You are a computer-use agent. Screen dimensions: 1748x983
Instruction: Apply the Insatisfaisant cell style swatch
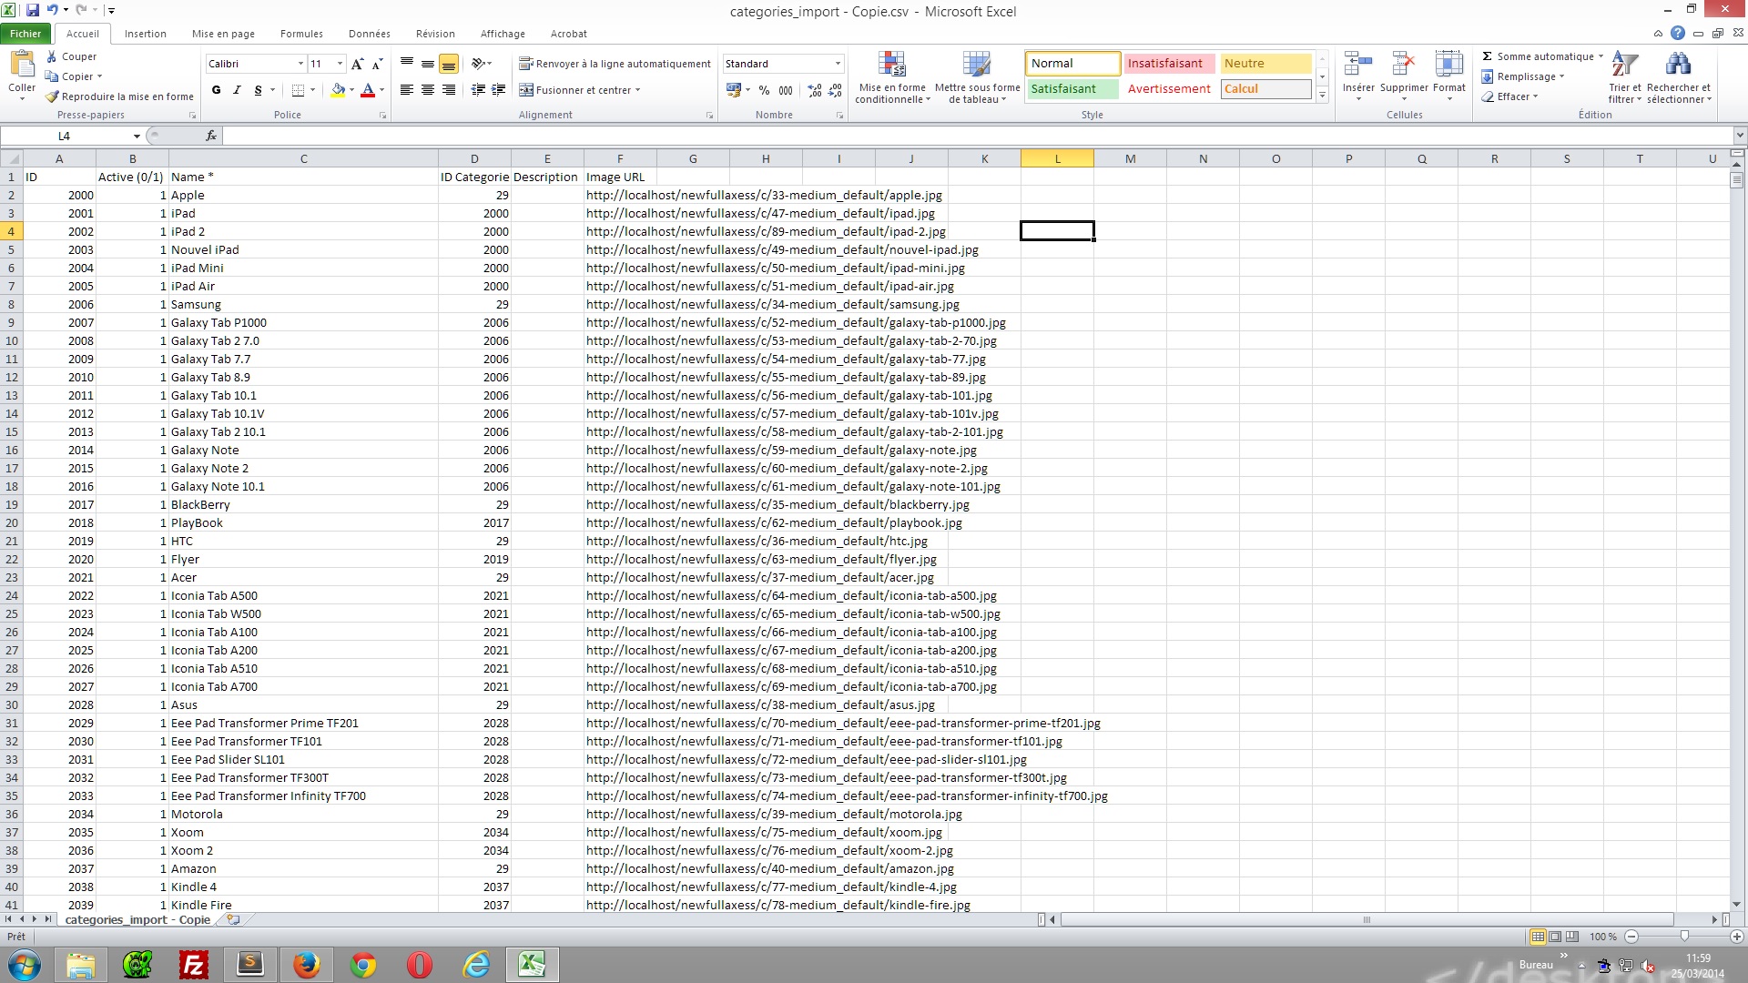pos(1169,64)
